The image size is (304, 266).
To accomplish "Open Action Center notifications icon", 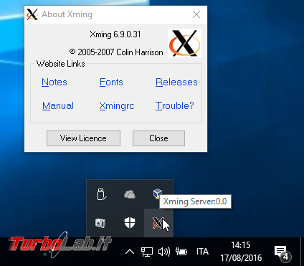I will (x=282, y=253).
